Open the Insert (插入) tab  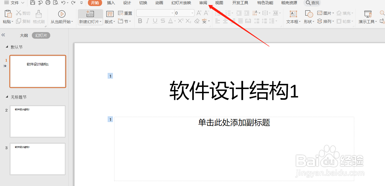click(x=111, y=3)
